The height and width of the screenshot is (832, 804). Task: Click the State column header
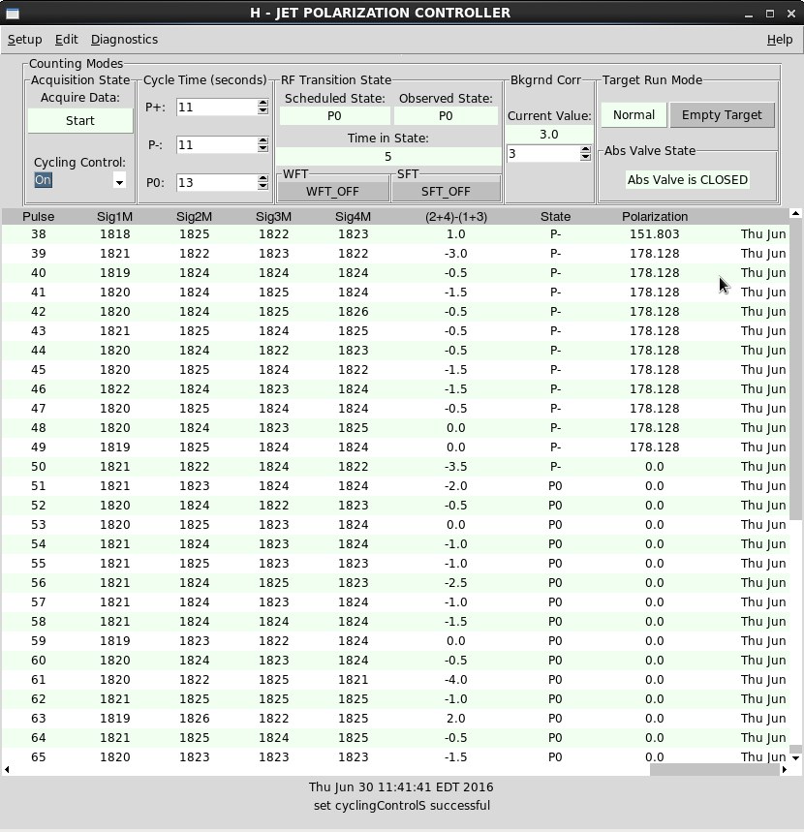coord(555,217)
